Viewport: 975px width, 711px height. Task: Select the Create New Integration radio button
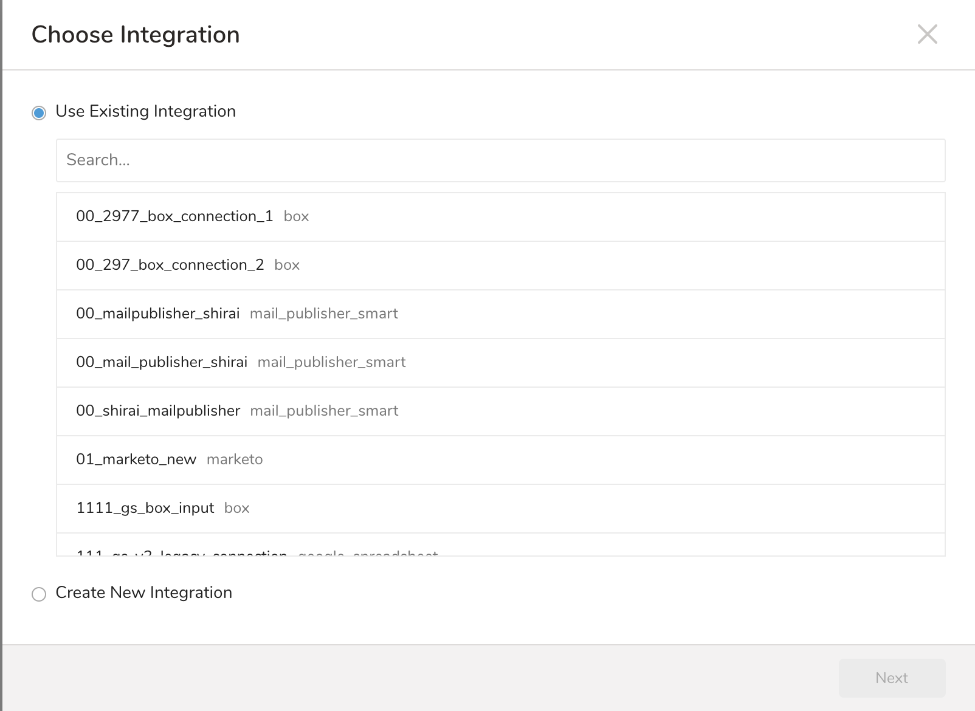click(39, 594)
